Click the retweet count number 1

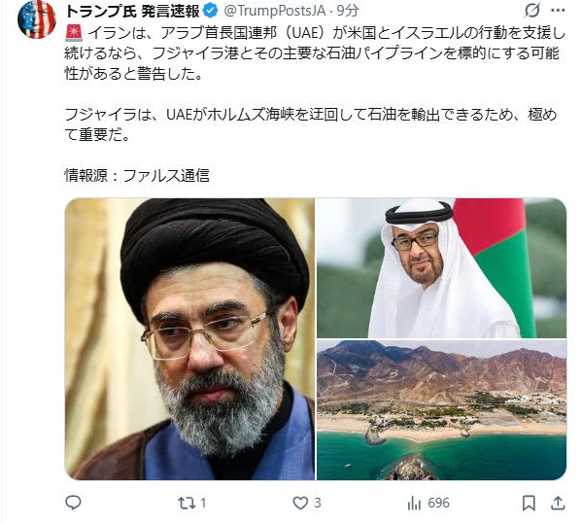tap(203, 503)
